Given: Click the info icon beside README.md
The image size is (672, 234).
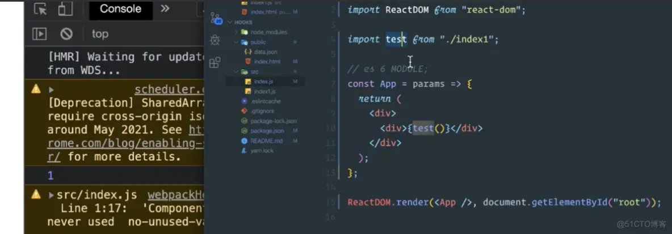Looking at the screenshot, I should click(x=244, y=141).
